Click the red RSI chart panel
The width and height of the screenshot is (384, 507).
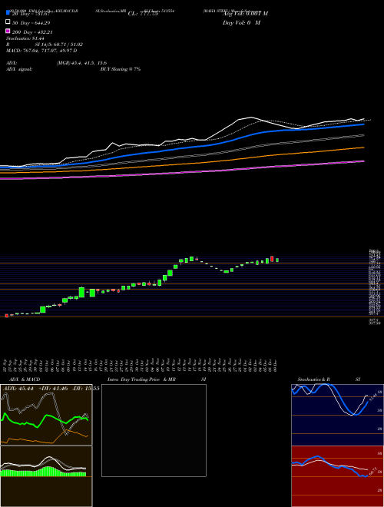337,476
